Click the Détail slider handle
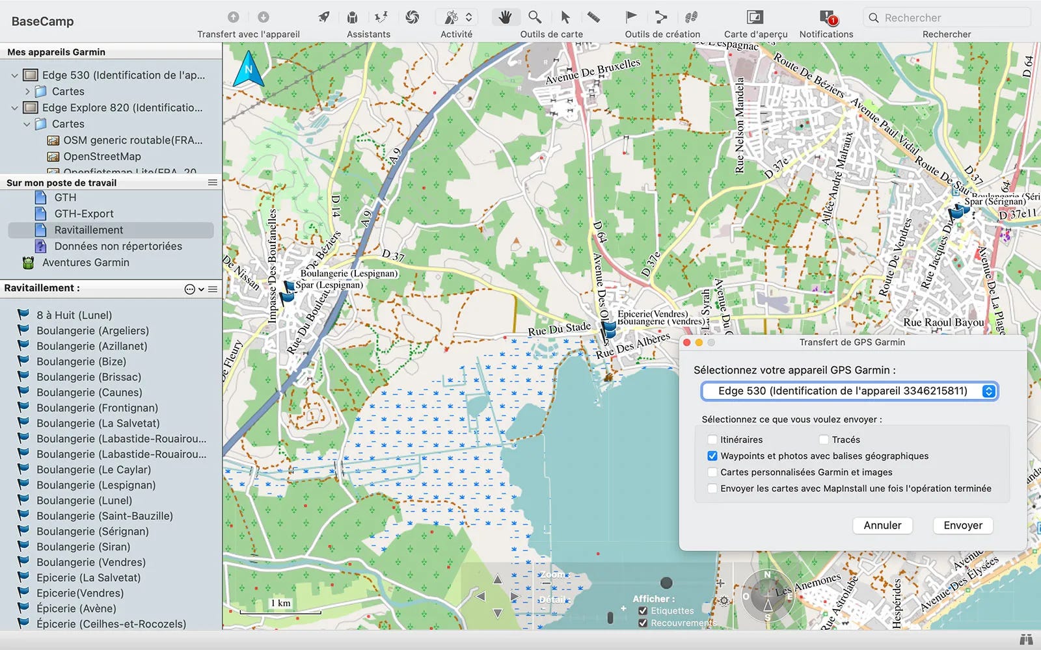 pyautogui.click(x=610, y=617)
